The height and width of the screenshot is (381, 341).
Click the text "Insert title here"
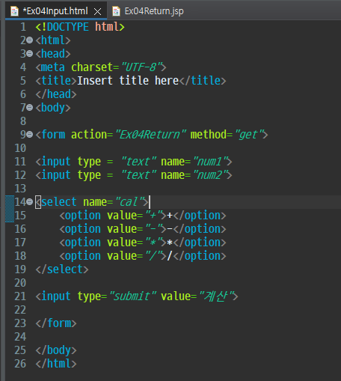pyautogui.click(x=128, y=81)
